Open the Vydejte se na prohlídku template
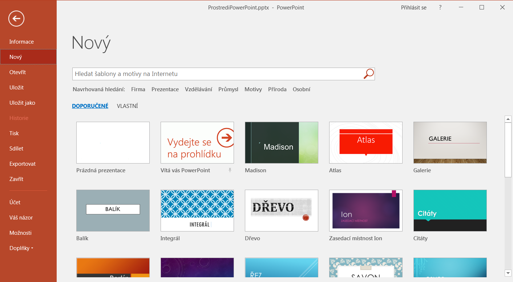 [x=197, y=142]
